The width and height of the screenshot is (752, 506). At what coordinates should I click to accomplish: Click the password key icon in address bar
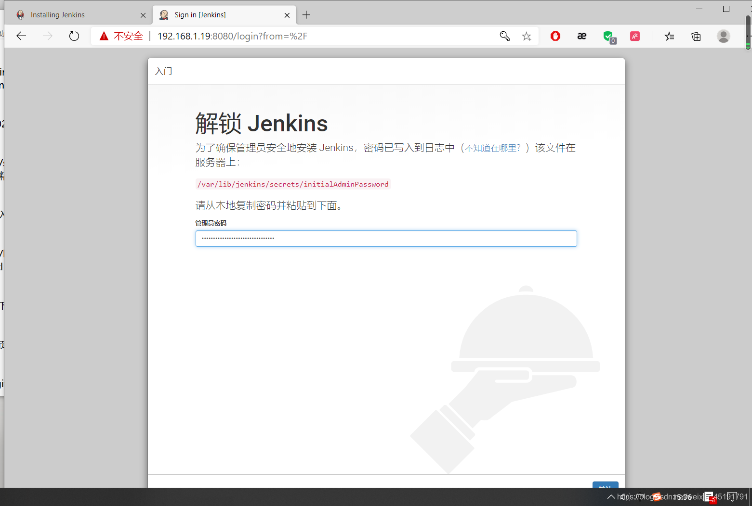tap(504, 36)
